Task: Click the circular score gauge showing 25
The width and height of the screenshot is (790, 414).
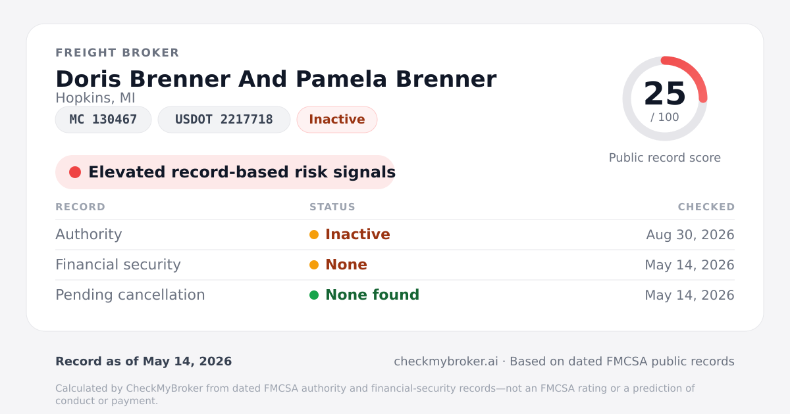Action: tap(665, 99)
